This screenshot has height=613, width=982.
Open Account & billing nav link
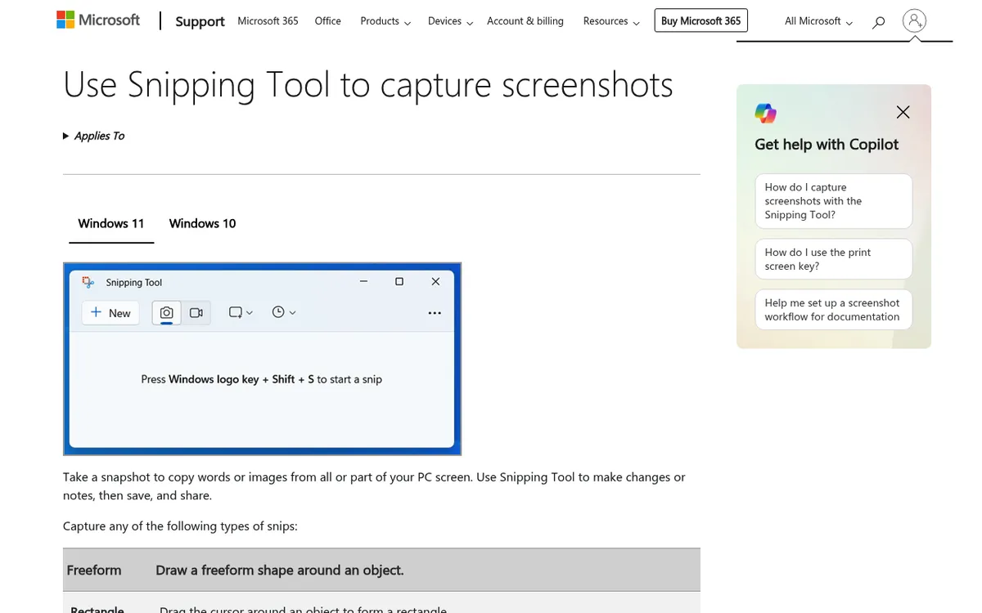(525, 21)
